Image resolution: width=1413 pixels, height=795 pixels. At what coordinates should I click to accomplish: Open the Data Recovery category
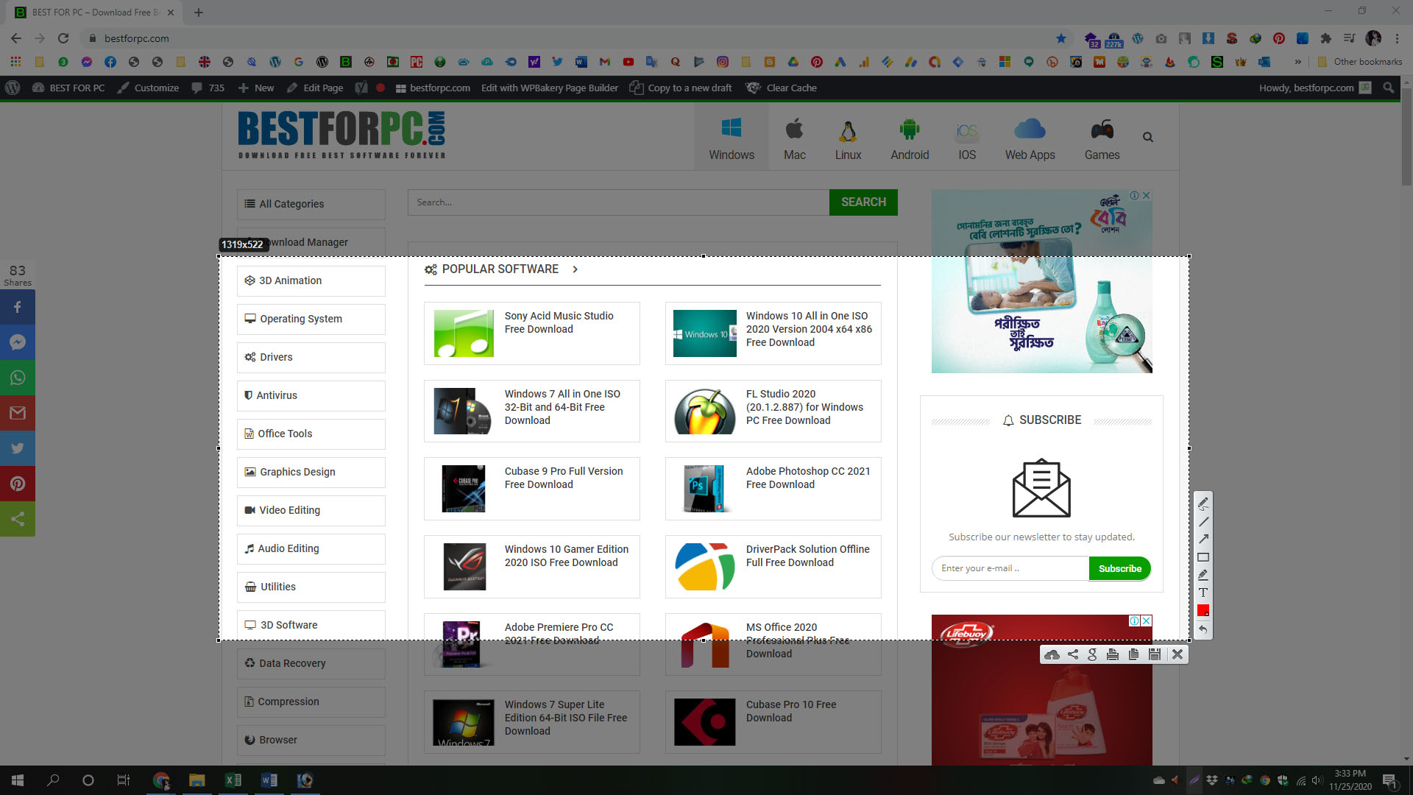point(311,663)
